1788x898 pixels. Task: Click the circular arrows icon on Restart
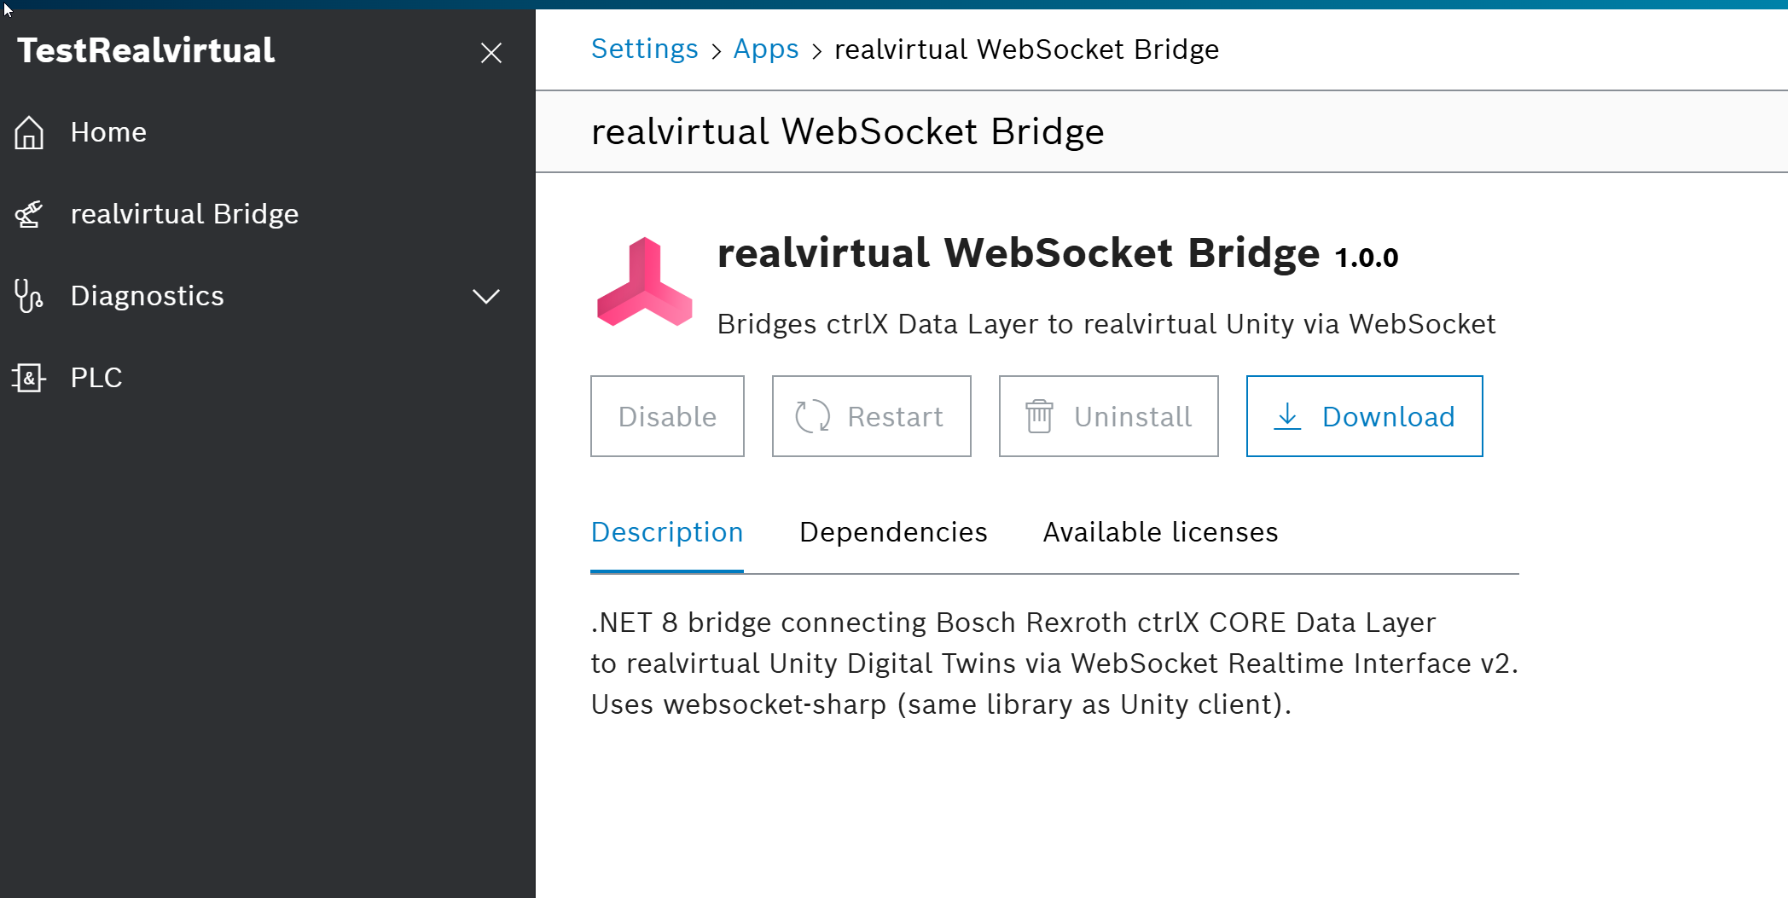812,416
